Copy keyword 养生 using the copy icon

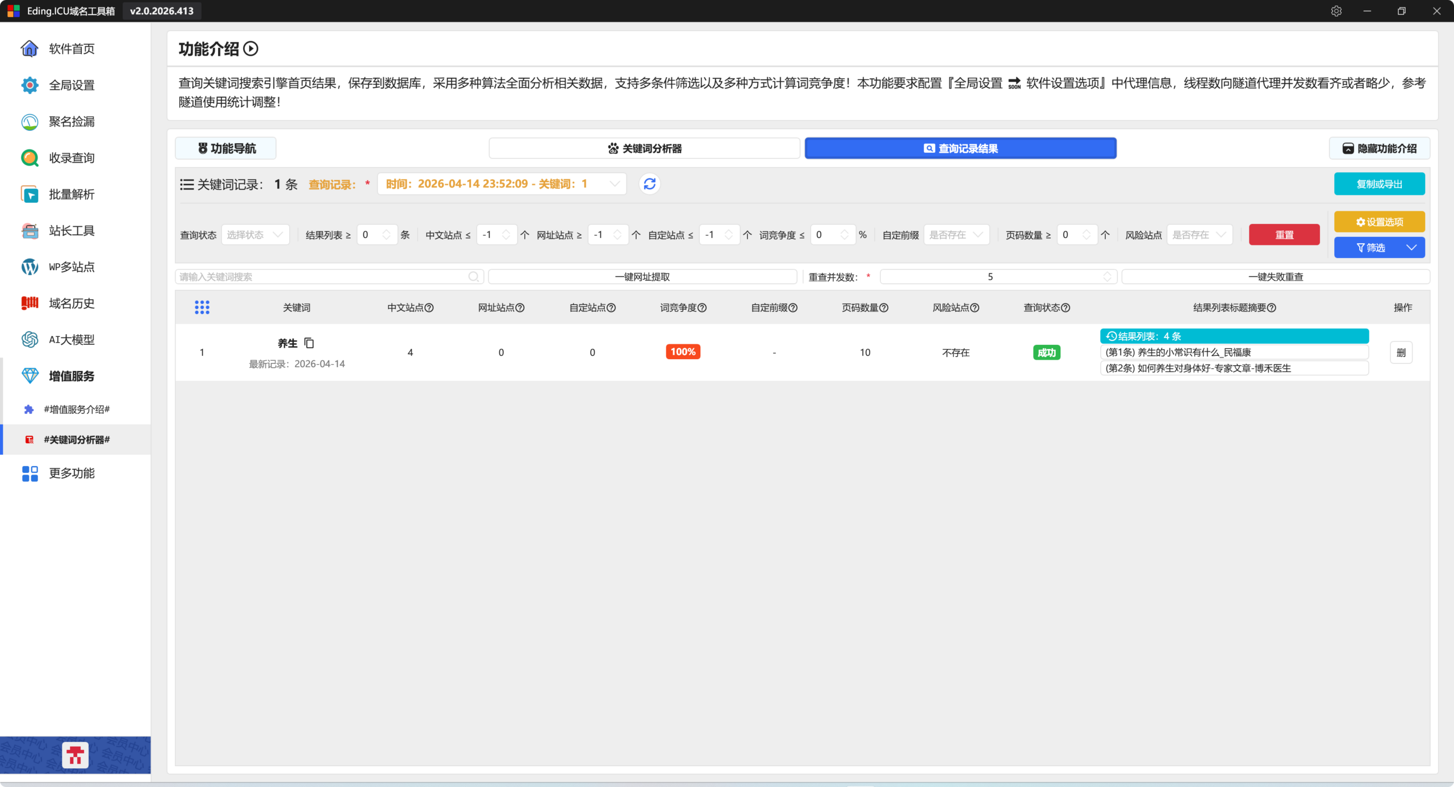[309, 343]
